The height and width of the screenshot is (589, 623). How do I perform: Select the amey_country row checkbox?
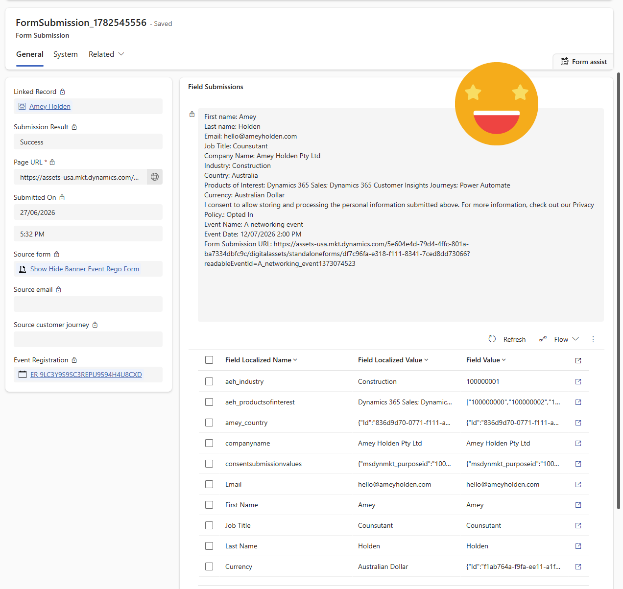[x=209, y=423]
